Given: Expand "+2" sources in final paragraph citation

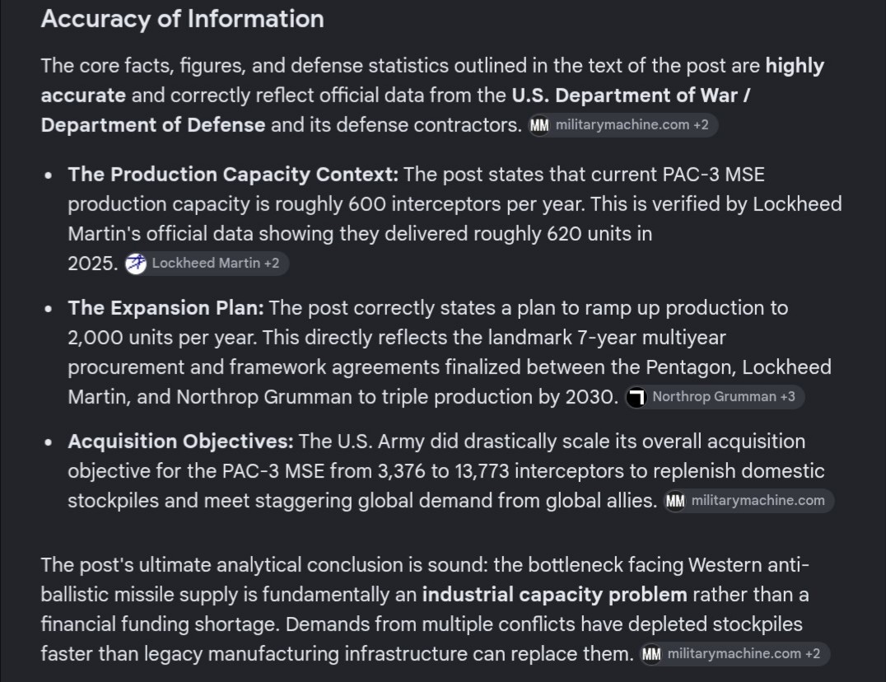Looking at the screenshot, I should tap(813, 654).
